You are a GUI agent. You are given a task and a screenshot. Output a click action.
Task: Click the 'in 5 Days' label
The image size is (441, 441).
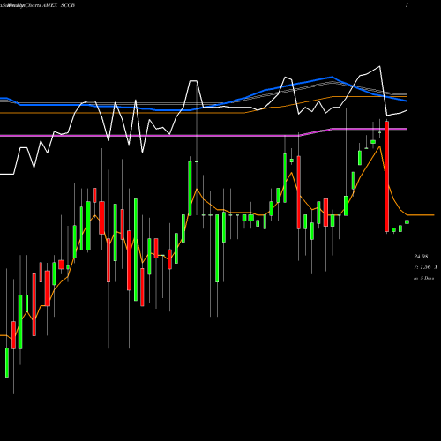click(423, 278)
